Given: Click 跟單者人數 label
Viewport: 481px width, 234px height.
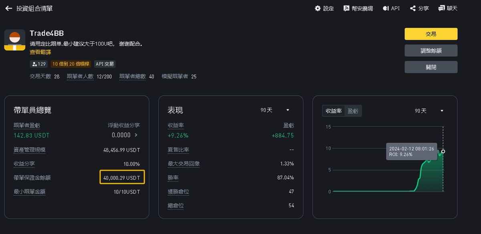Looking at the screenshot, I should 80,76.
